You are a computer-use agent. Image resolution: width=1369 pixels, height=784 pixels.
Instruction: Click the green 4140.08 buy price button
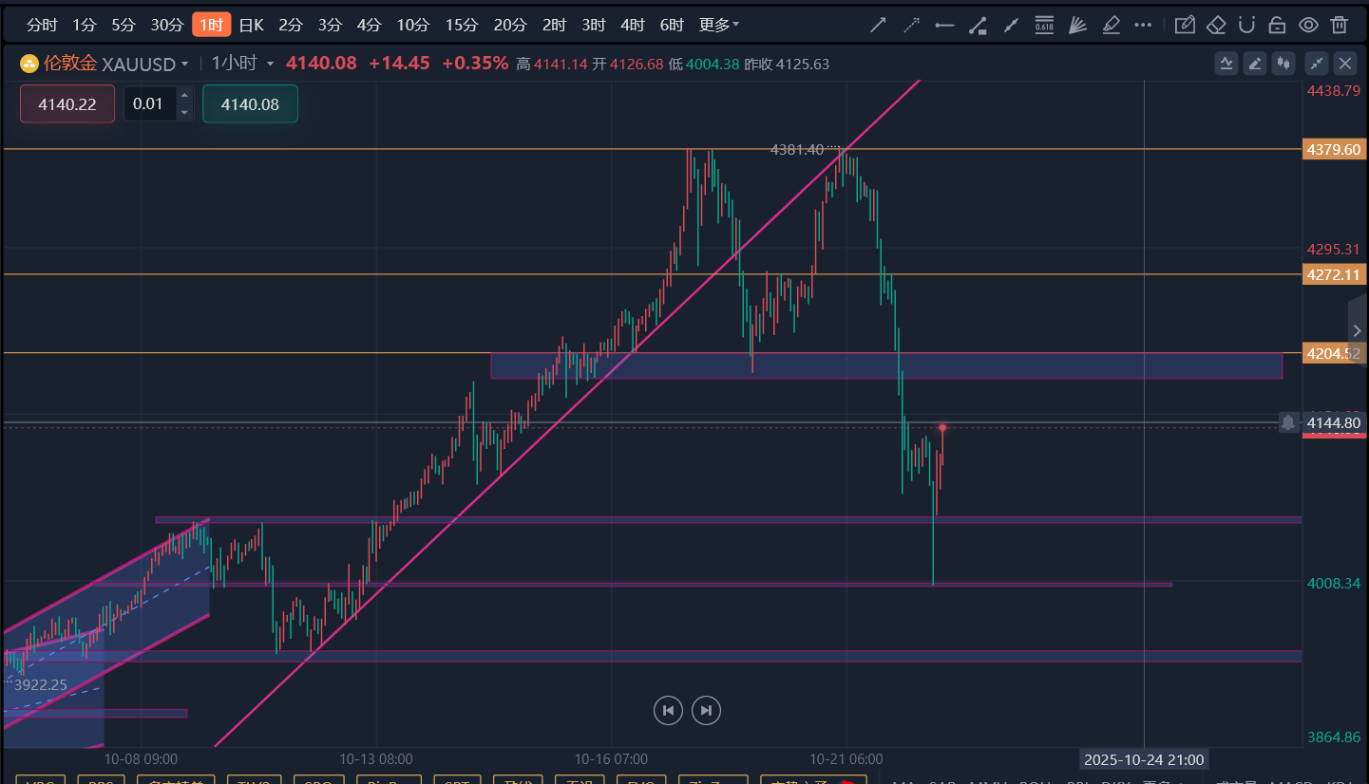(x=250, y=104)
